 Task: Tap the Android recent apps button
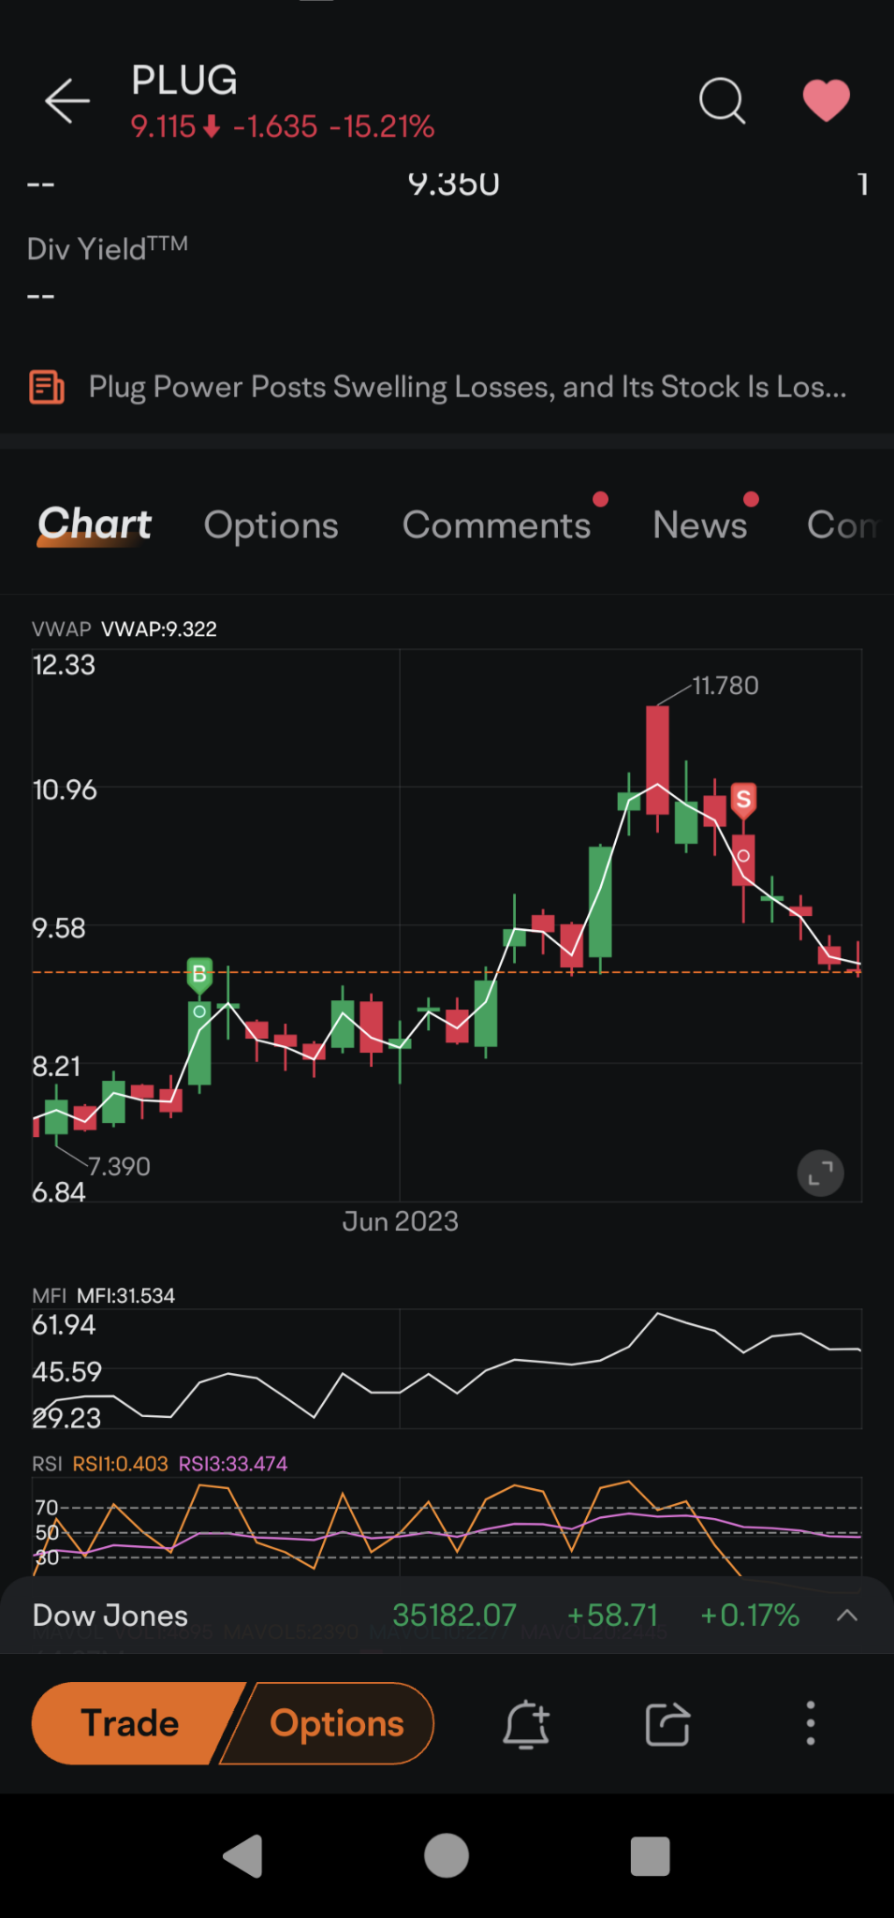[x=651, y=1856]
